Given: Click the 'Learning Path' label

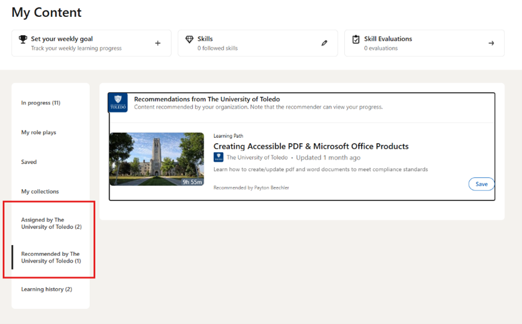Looking at the screenshot, I should click(x=228, y=136).
